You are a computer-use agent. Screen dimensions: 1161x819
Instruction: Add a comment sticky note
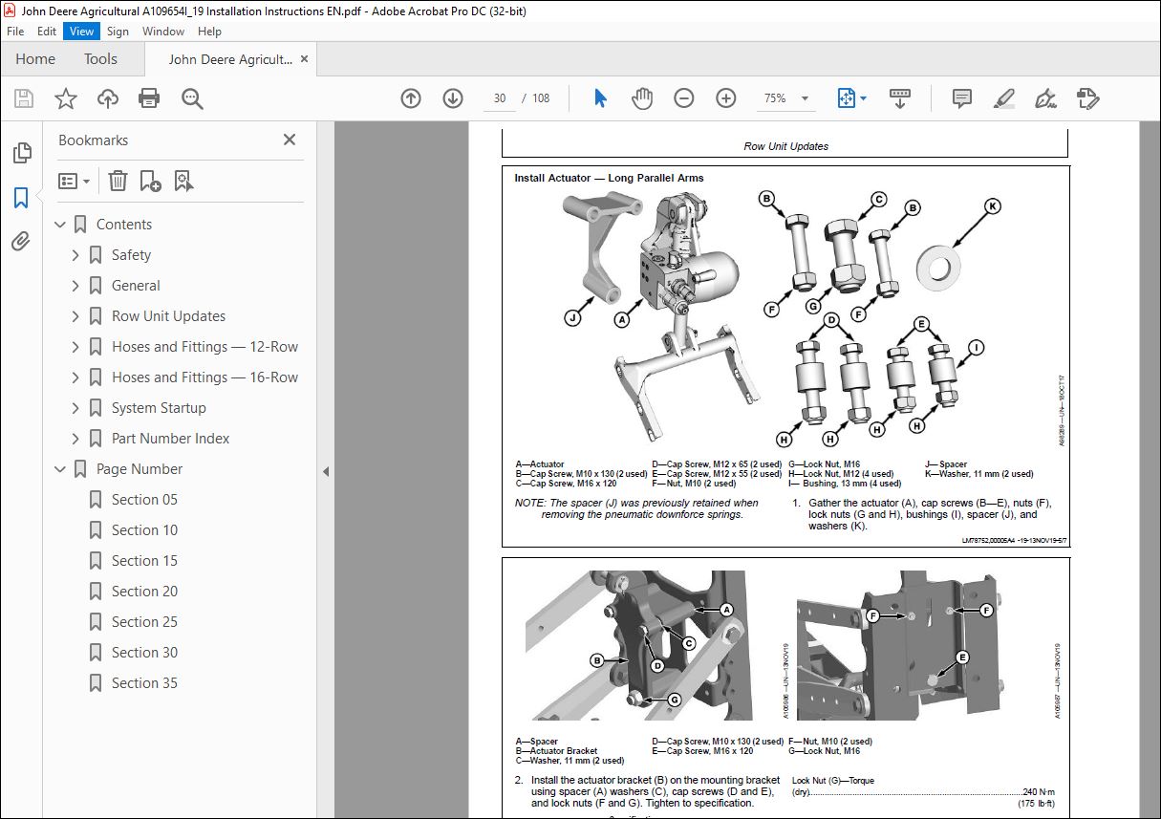[962, 98]
